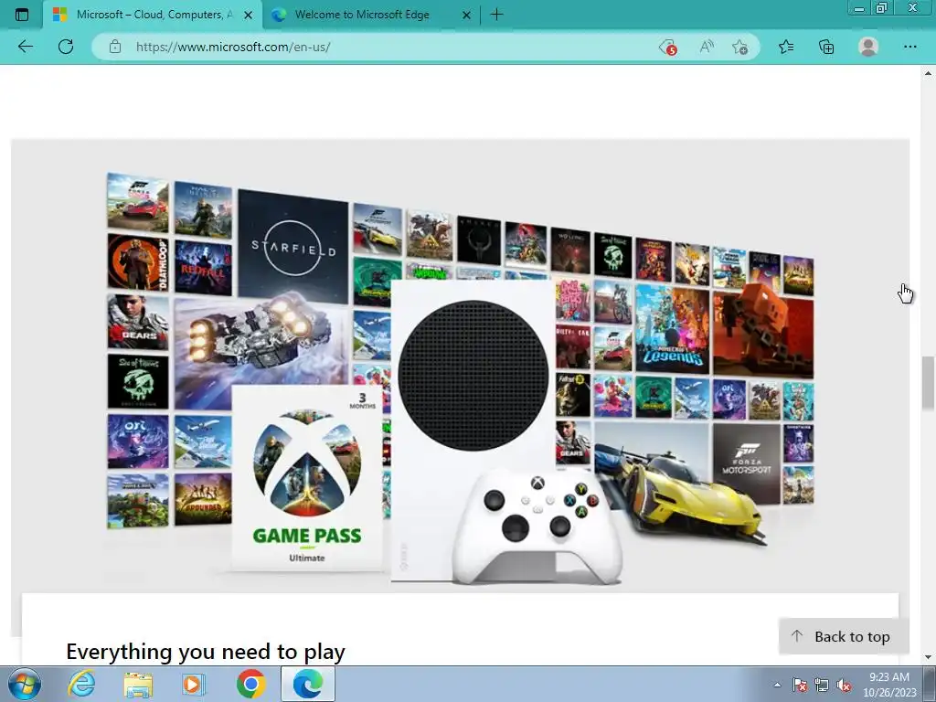
Task: Open Windows Media Player from taskbar
Action: pos(193,684)
